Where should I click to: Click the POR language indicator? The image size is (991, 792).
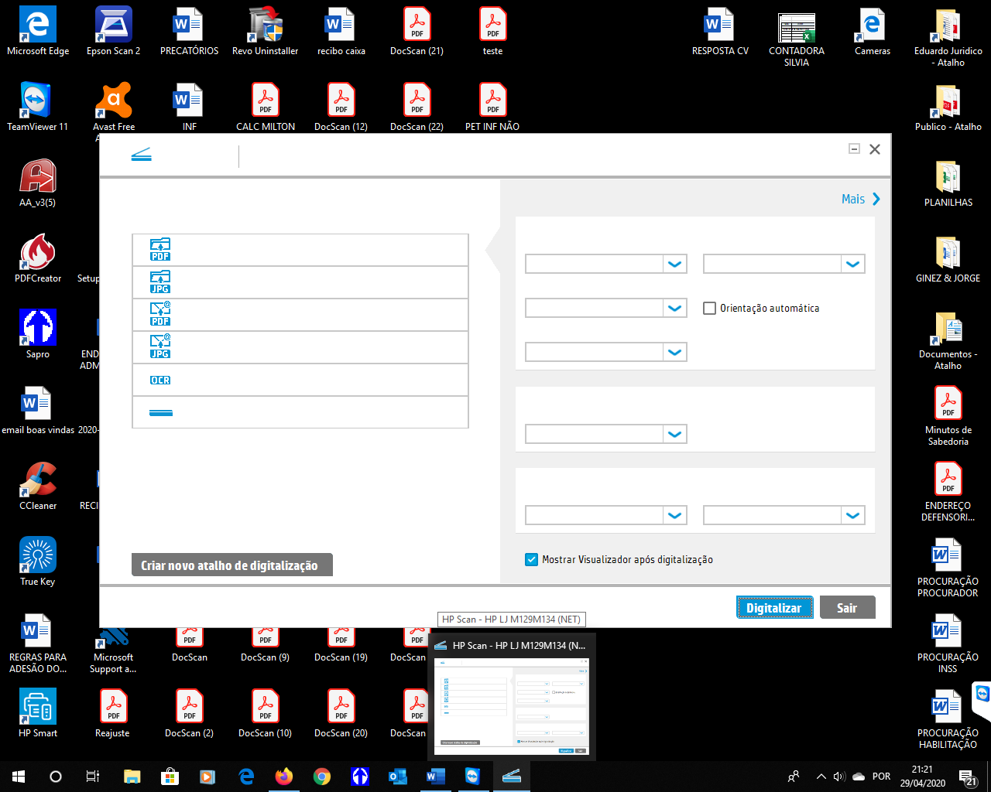[881, 776]
